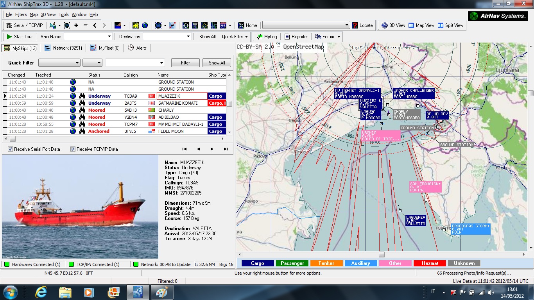Open the Quick Filter toolbar dropdown
Image resolution: width=534 pixels, height=300 pixels.
click(x=235, y=37)
